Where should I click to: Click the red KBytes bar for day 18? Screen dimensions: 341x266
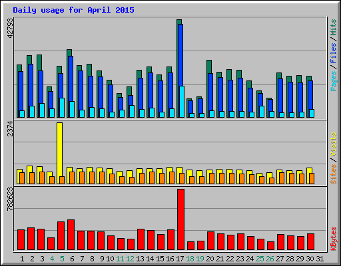click(x=190, y=245)
